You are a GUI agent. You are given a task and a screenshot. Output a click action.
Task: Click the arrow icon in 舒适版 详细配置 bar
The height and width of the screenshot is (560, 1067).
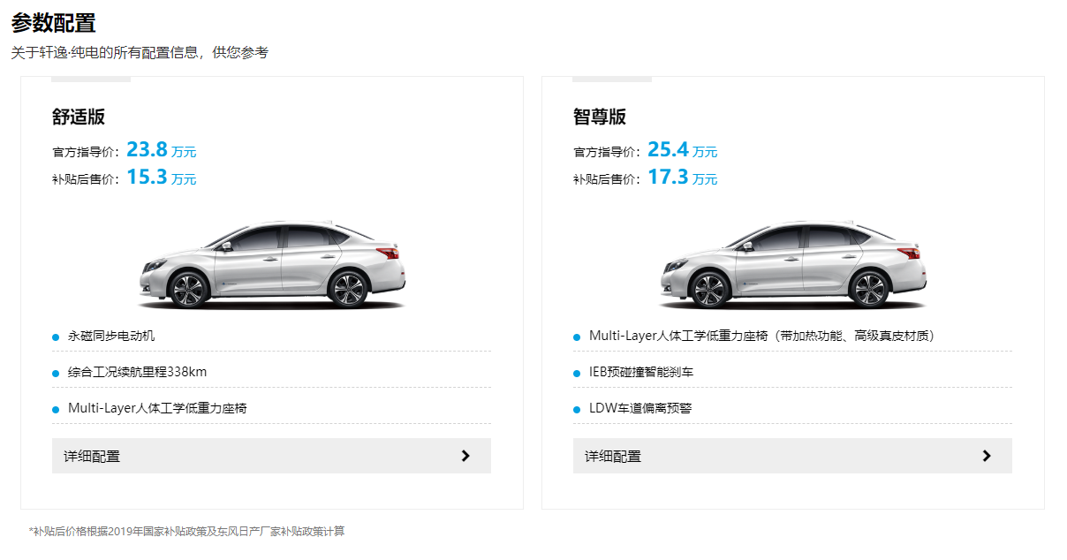pyautogui.click(x=465, y=456)
